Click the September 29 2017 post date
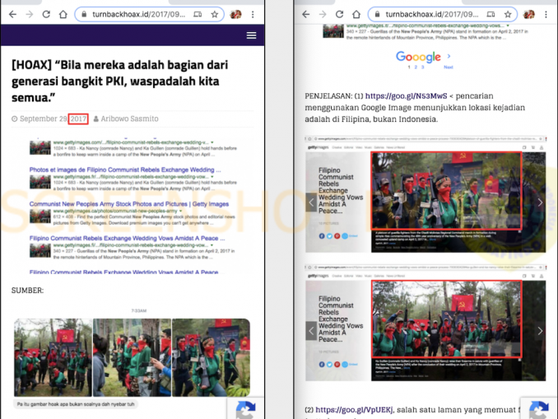Screen dimensions: 558x419 [x=53, y=119]
